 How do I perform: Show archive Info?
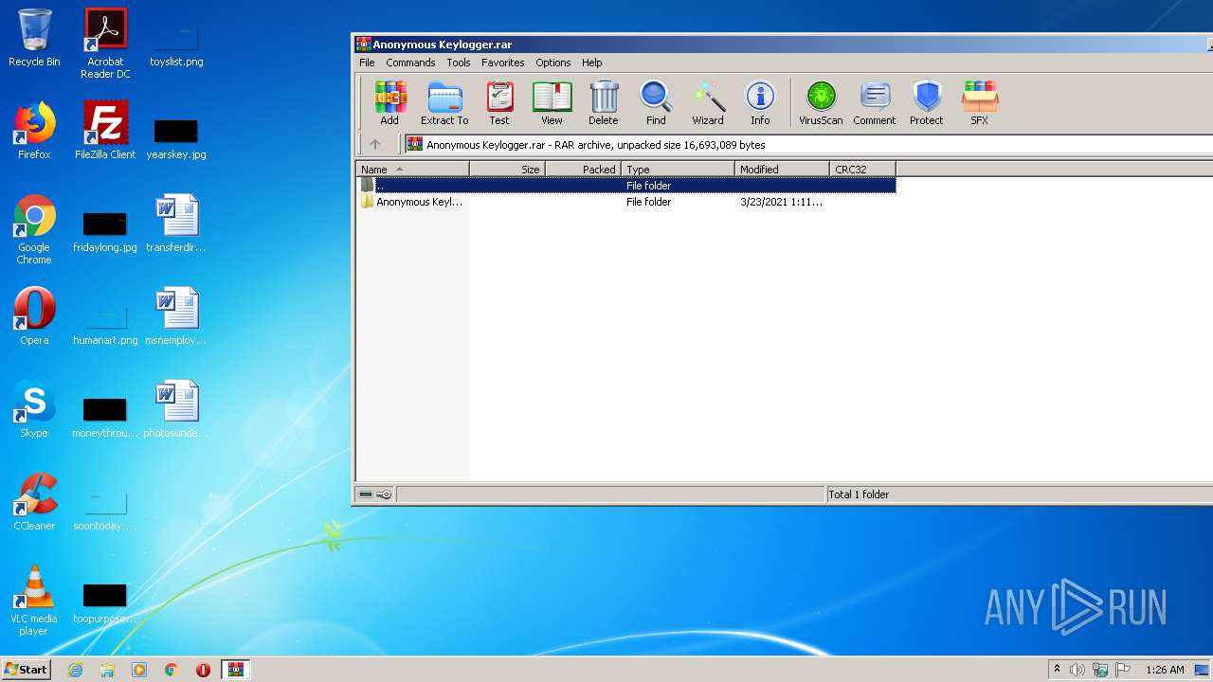(760, 102)
